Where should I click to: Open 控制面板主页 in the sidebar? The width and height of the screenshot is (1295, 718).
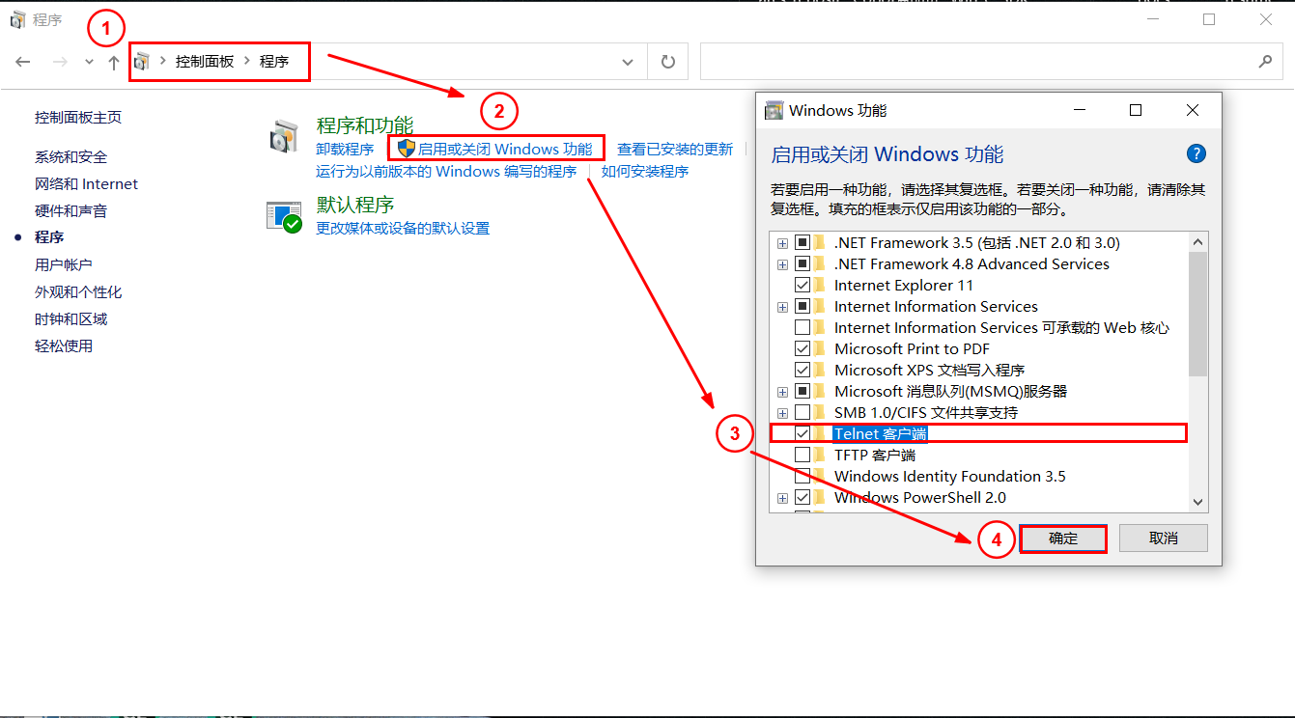coord(78,118)
